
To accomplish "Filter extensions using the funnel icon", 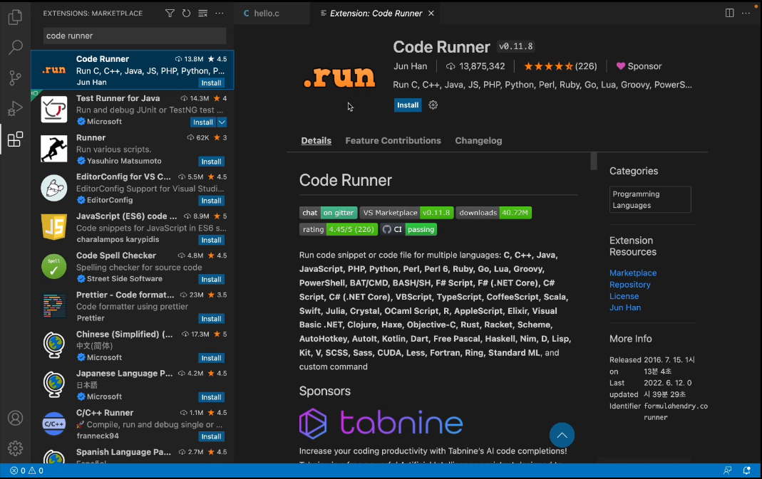I will pos(170,13).
